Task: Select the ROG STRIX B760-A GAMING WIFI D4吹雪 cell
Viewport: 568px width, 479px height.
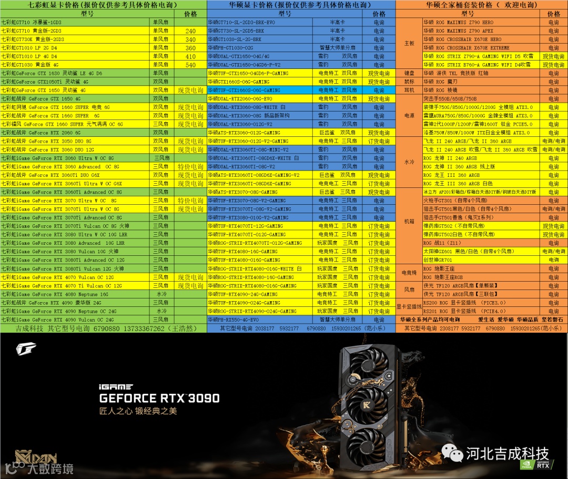Action: 481,65
